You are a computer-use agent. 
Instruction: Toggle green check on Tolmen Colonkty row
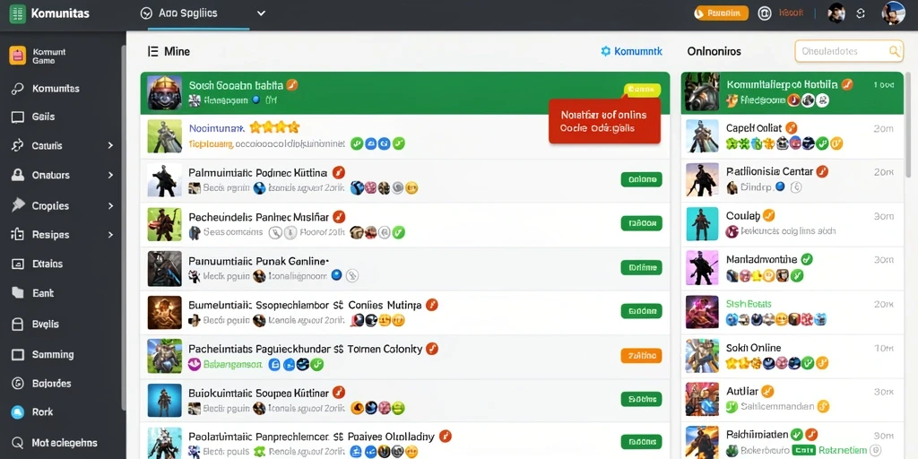(316, 364)
